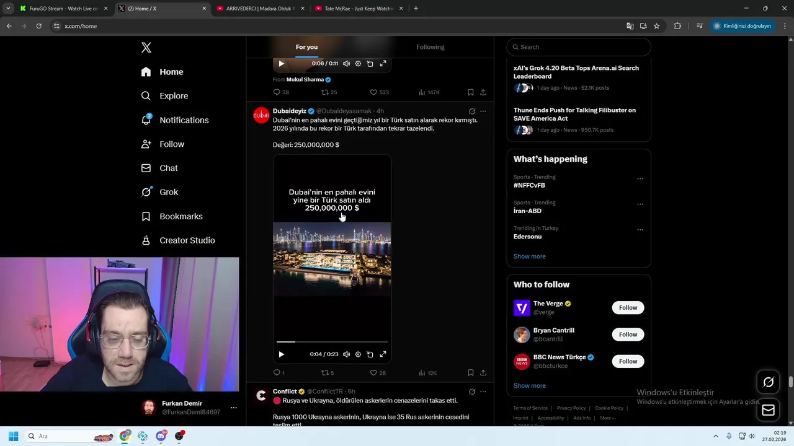Toggle picture-in-picture on Dubaideyiz video

click(370, 354)
